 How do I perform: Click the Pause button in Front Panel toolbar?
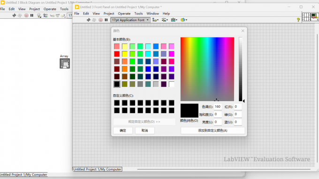click(106, 20)
